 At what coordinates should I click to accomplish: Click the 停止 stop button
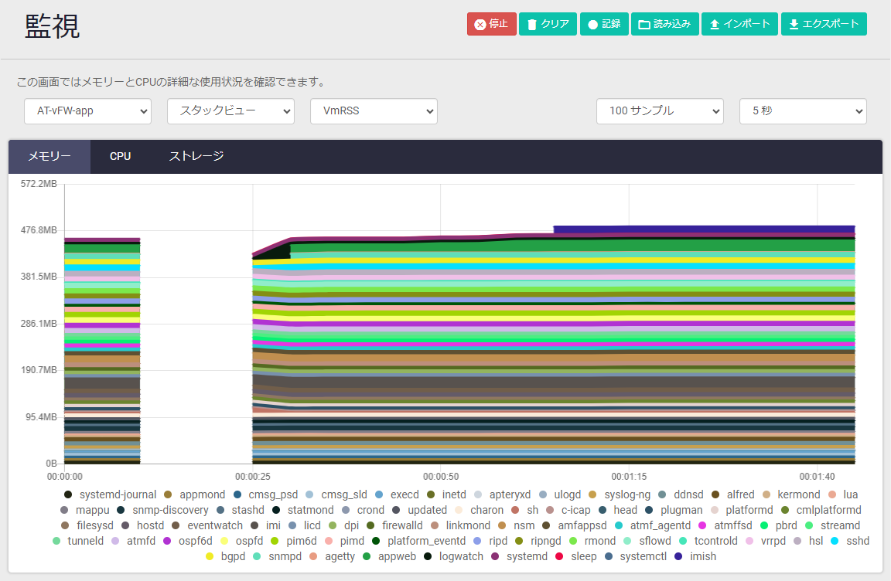point(492,24)
